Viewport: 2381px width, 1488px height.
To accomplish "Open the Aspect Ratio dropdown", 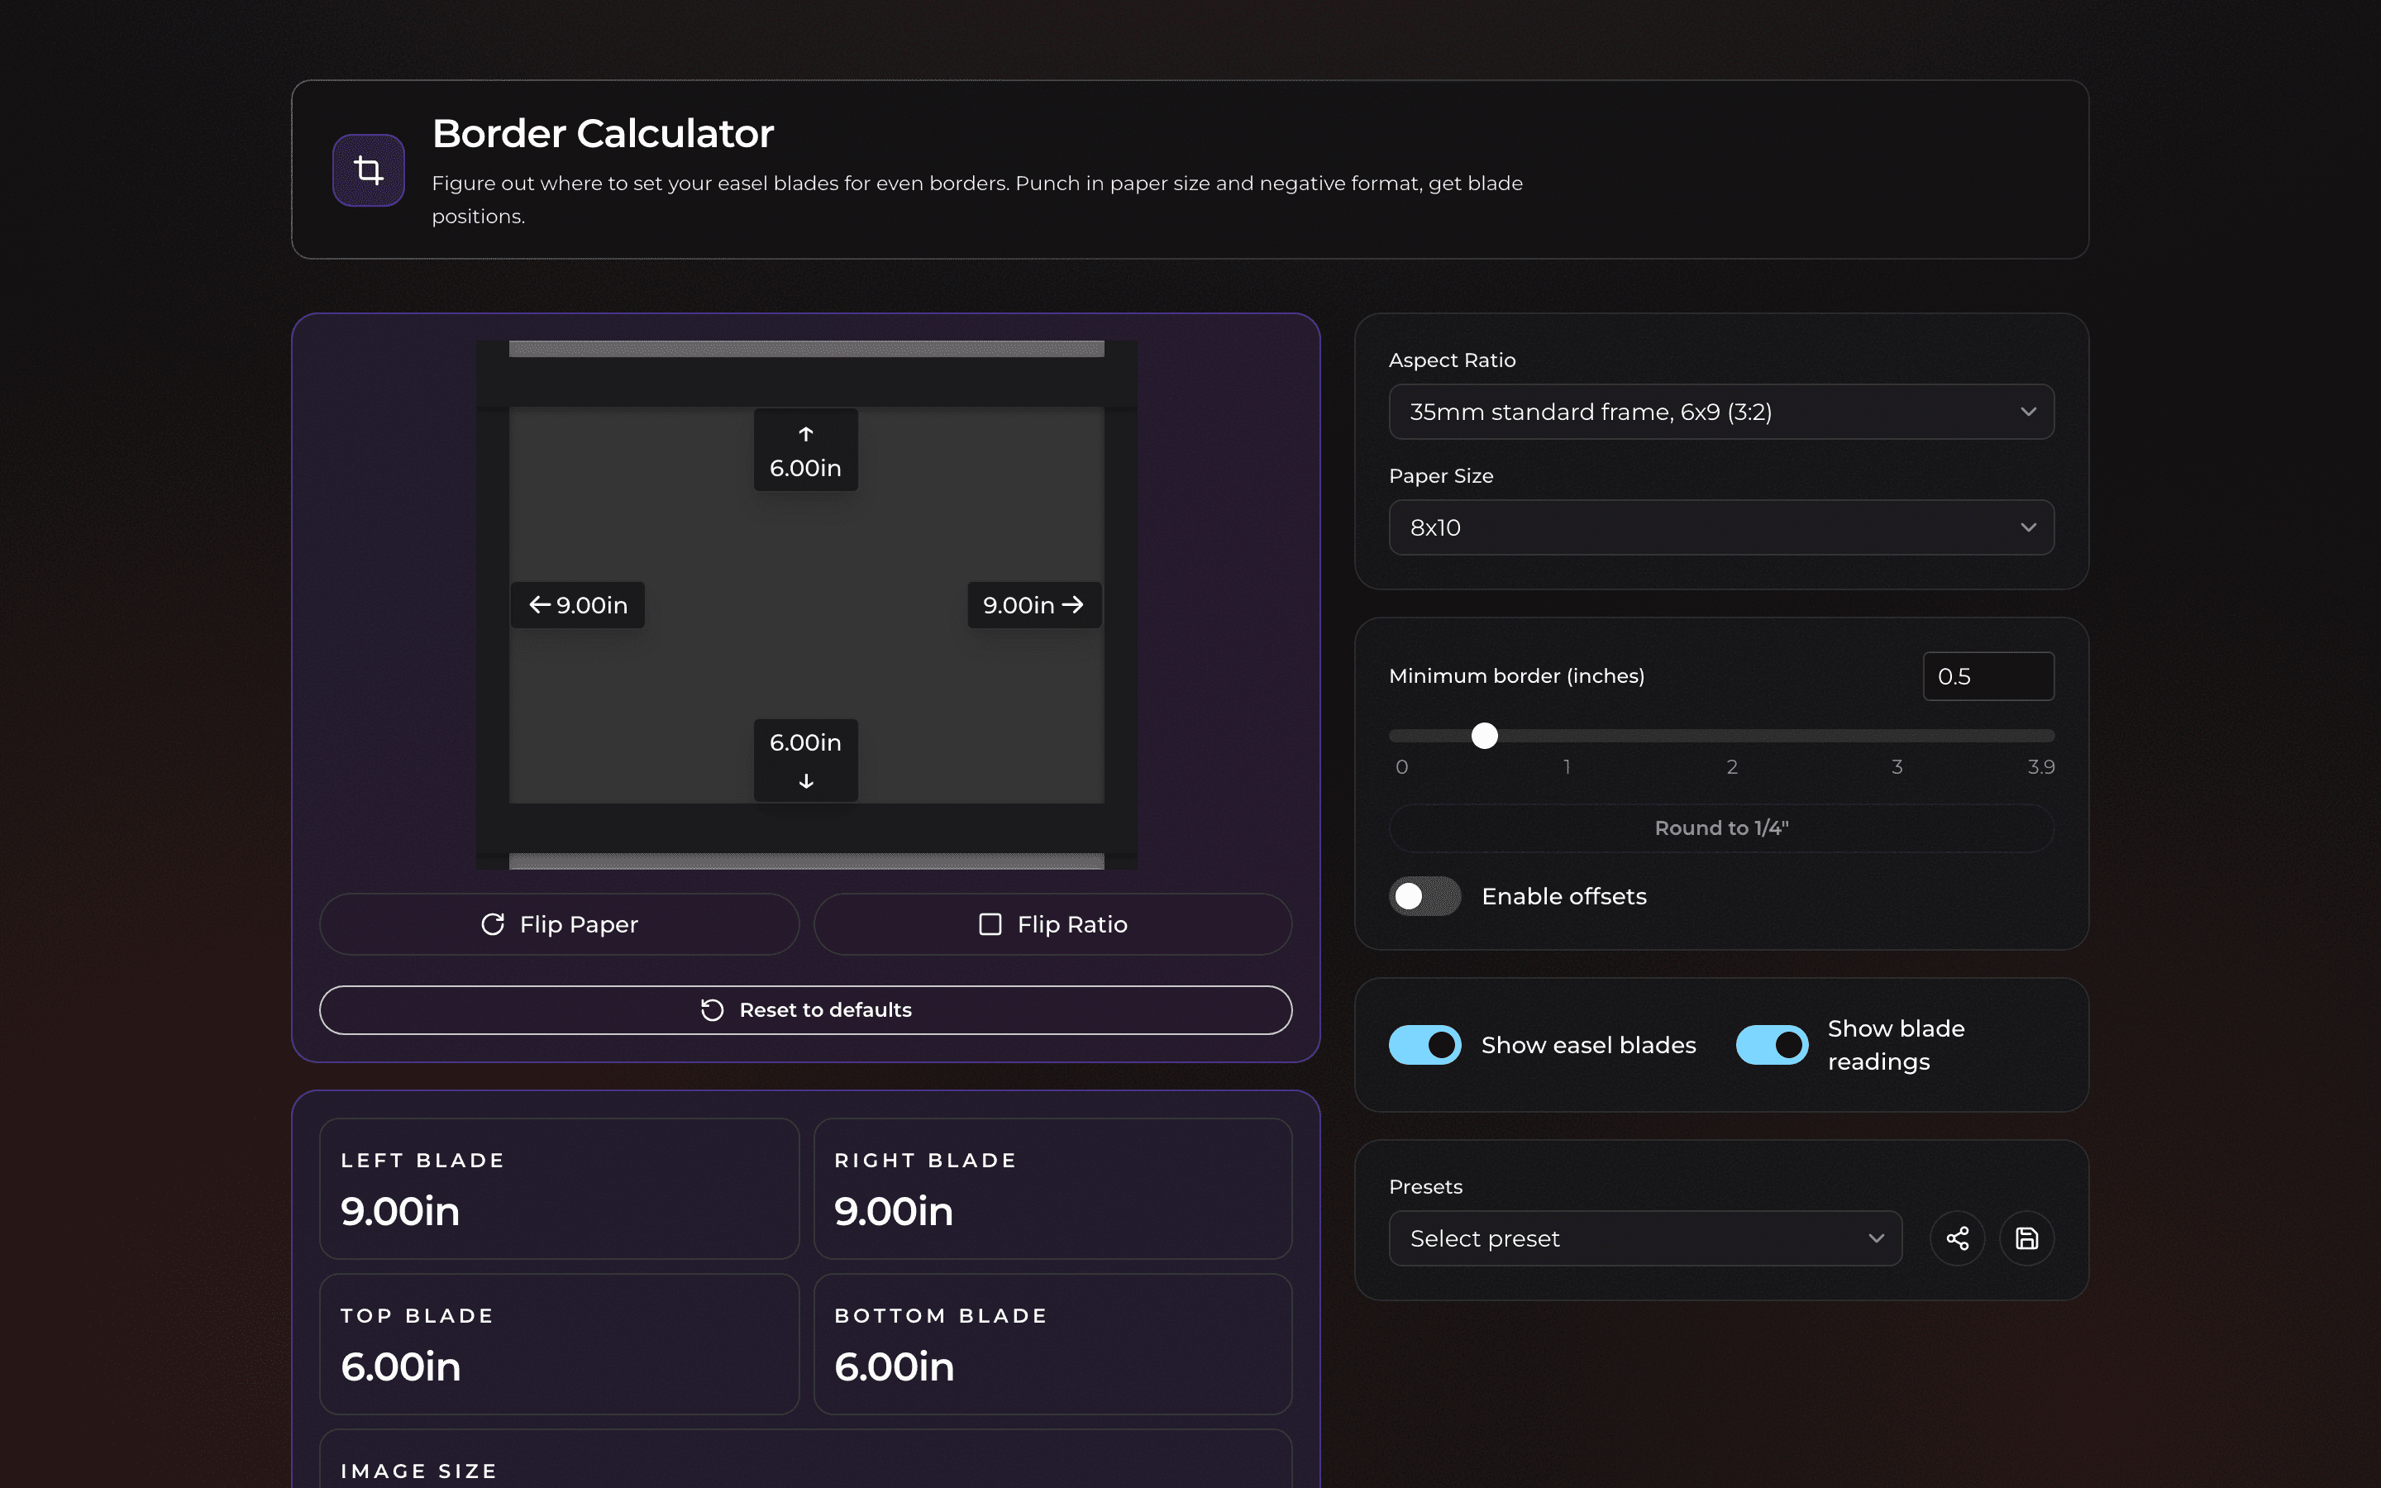I will pyautogui.click(x=1720, y=412).
